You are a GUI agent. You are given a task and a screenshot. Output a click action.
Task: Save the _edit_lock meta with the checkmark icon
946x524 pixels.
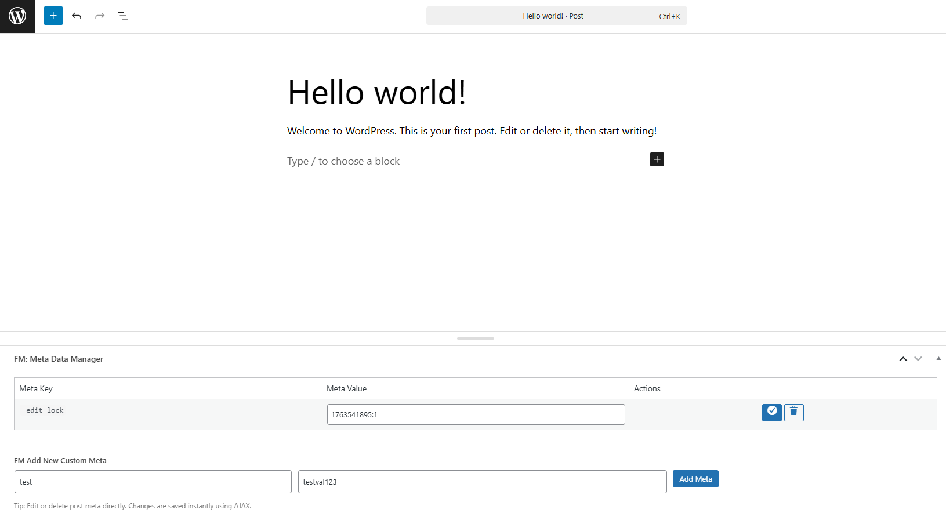pyautogui.click(x=771, y=412)
